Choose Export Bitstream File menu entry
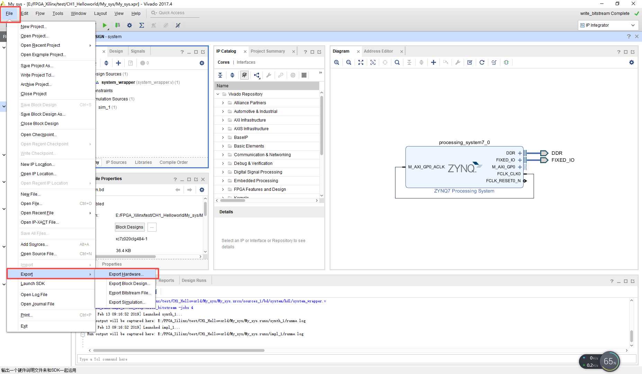 pyautogui.click(x=130, y=293)
